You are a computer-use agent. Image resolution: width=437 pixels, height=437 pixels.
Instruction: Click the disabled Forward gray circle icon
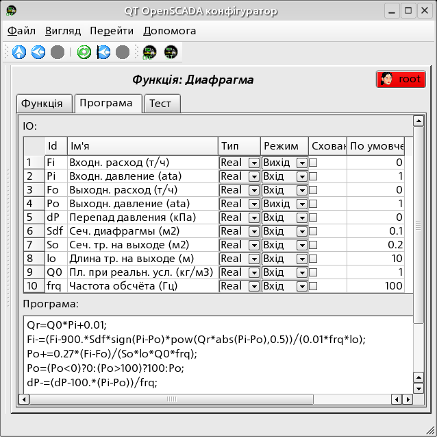tap(58, 52)
